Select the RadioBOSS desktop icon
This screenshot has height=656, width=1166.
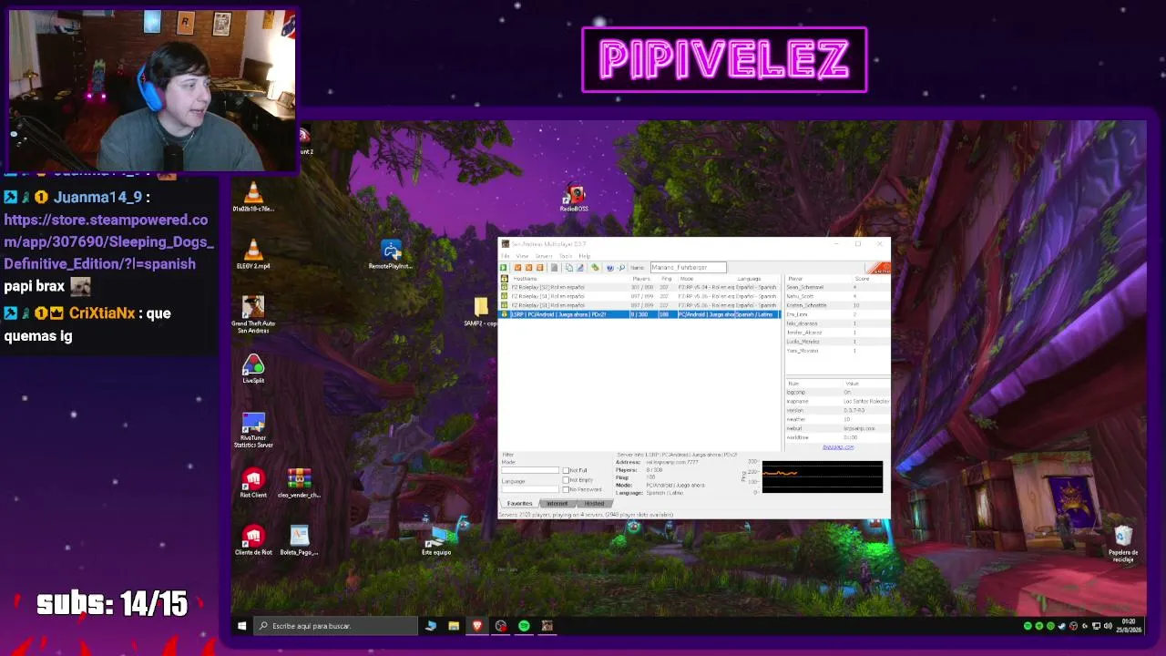574,198
